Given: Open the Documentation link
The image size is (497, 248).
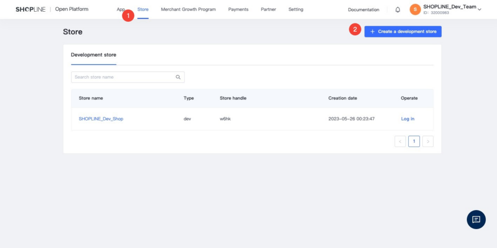Looking at the screenshot, I should (x=364, y=10).
